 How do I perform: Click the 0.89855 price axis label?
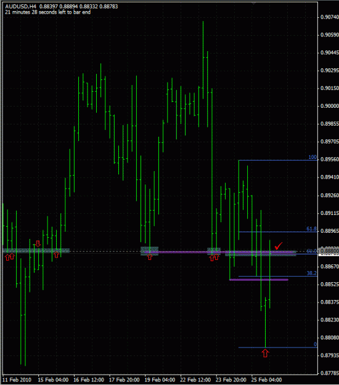[x=330, y=124]
